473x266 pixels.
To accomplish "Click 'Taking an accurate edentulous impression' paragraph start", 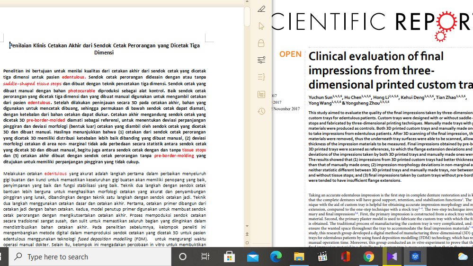I will pyautogui.click(x=349, y=195).
